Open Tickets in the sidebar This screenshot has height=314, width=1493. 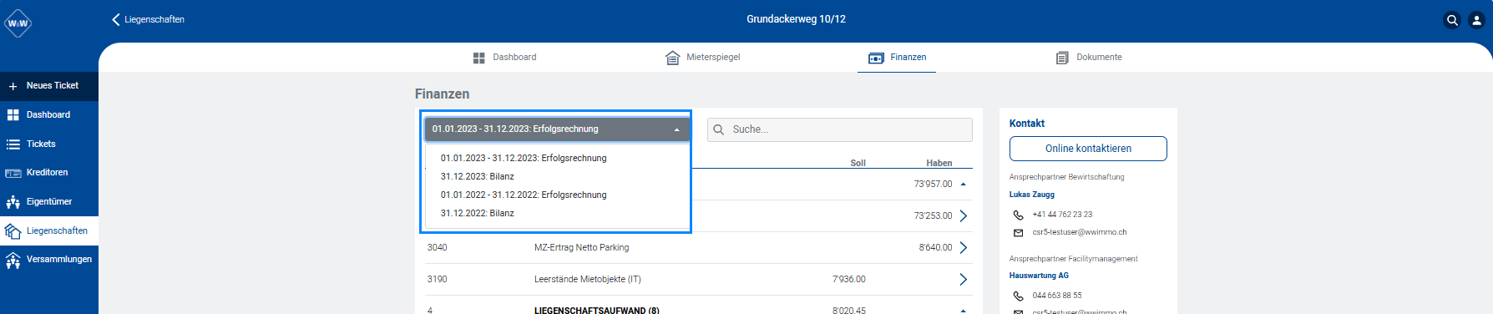[x=49, y=144]
